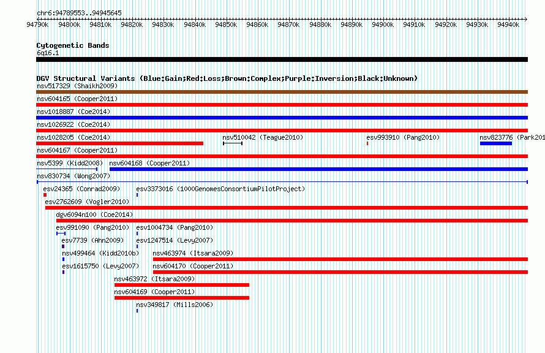Open esv993910 (Pang2010) label

pyautogui.click(x=403, y=137)
